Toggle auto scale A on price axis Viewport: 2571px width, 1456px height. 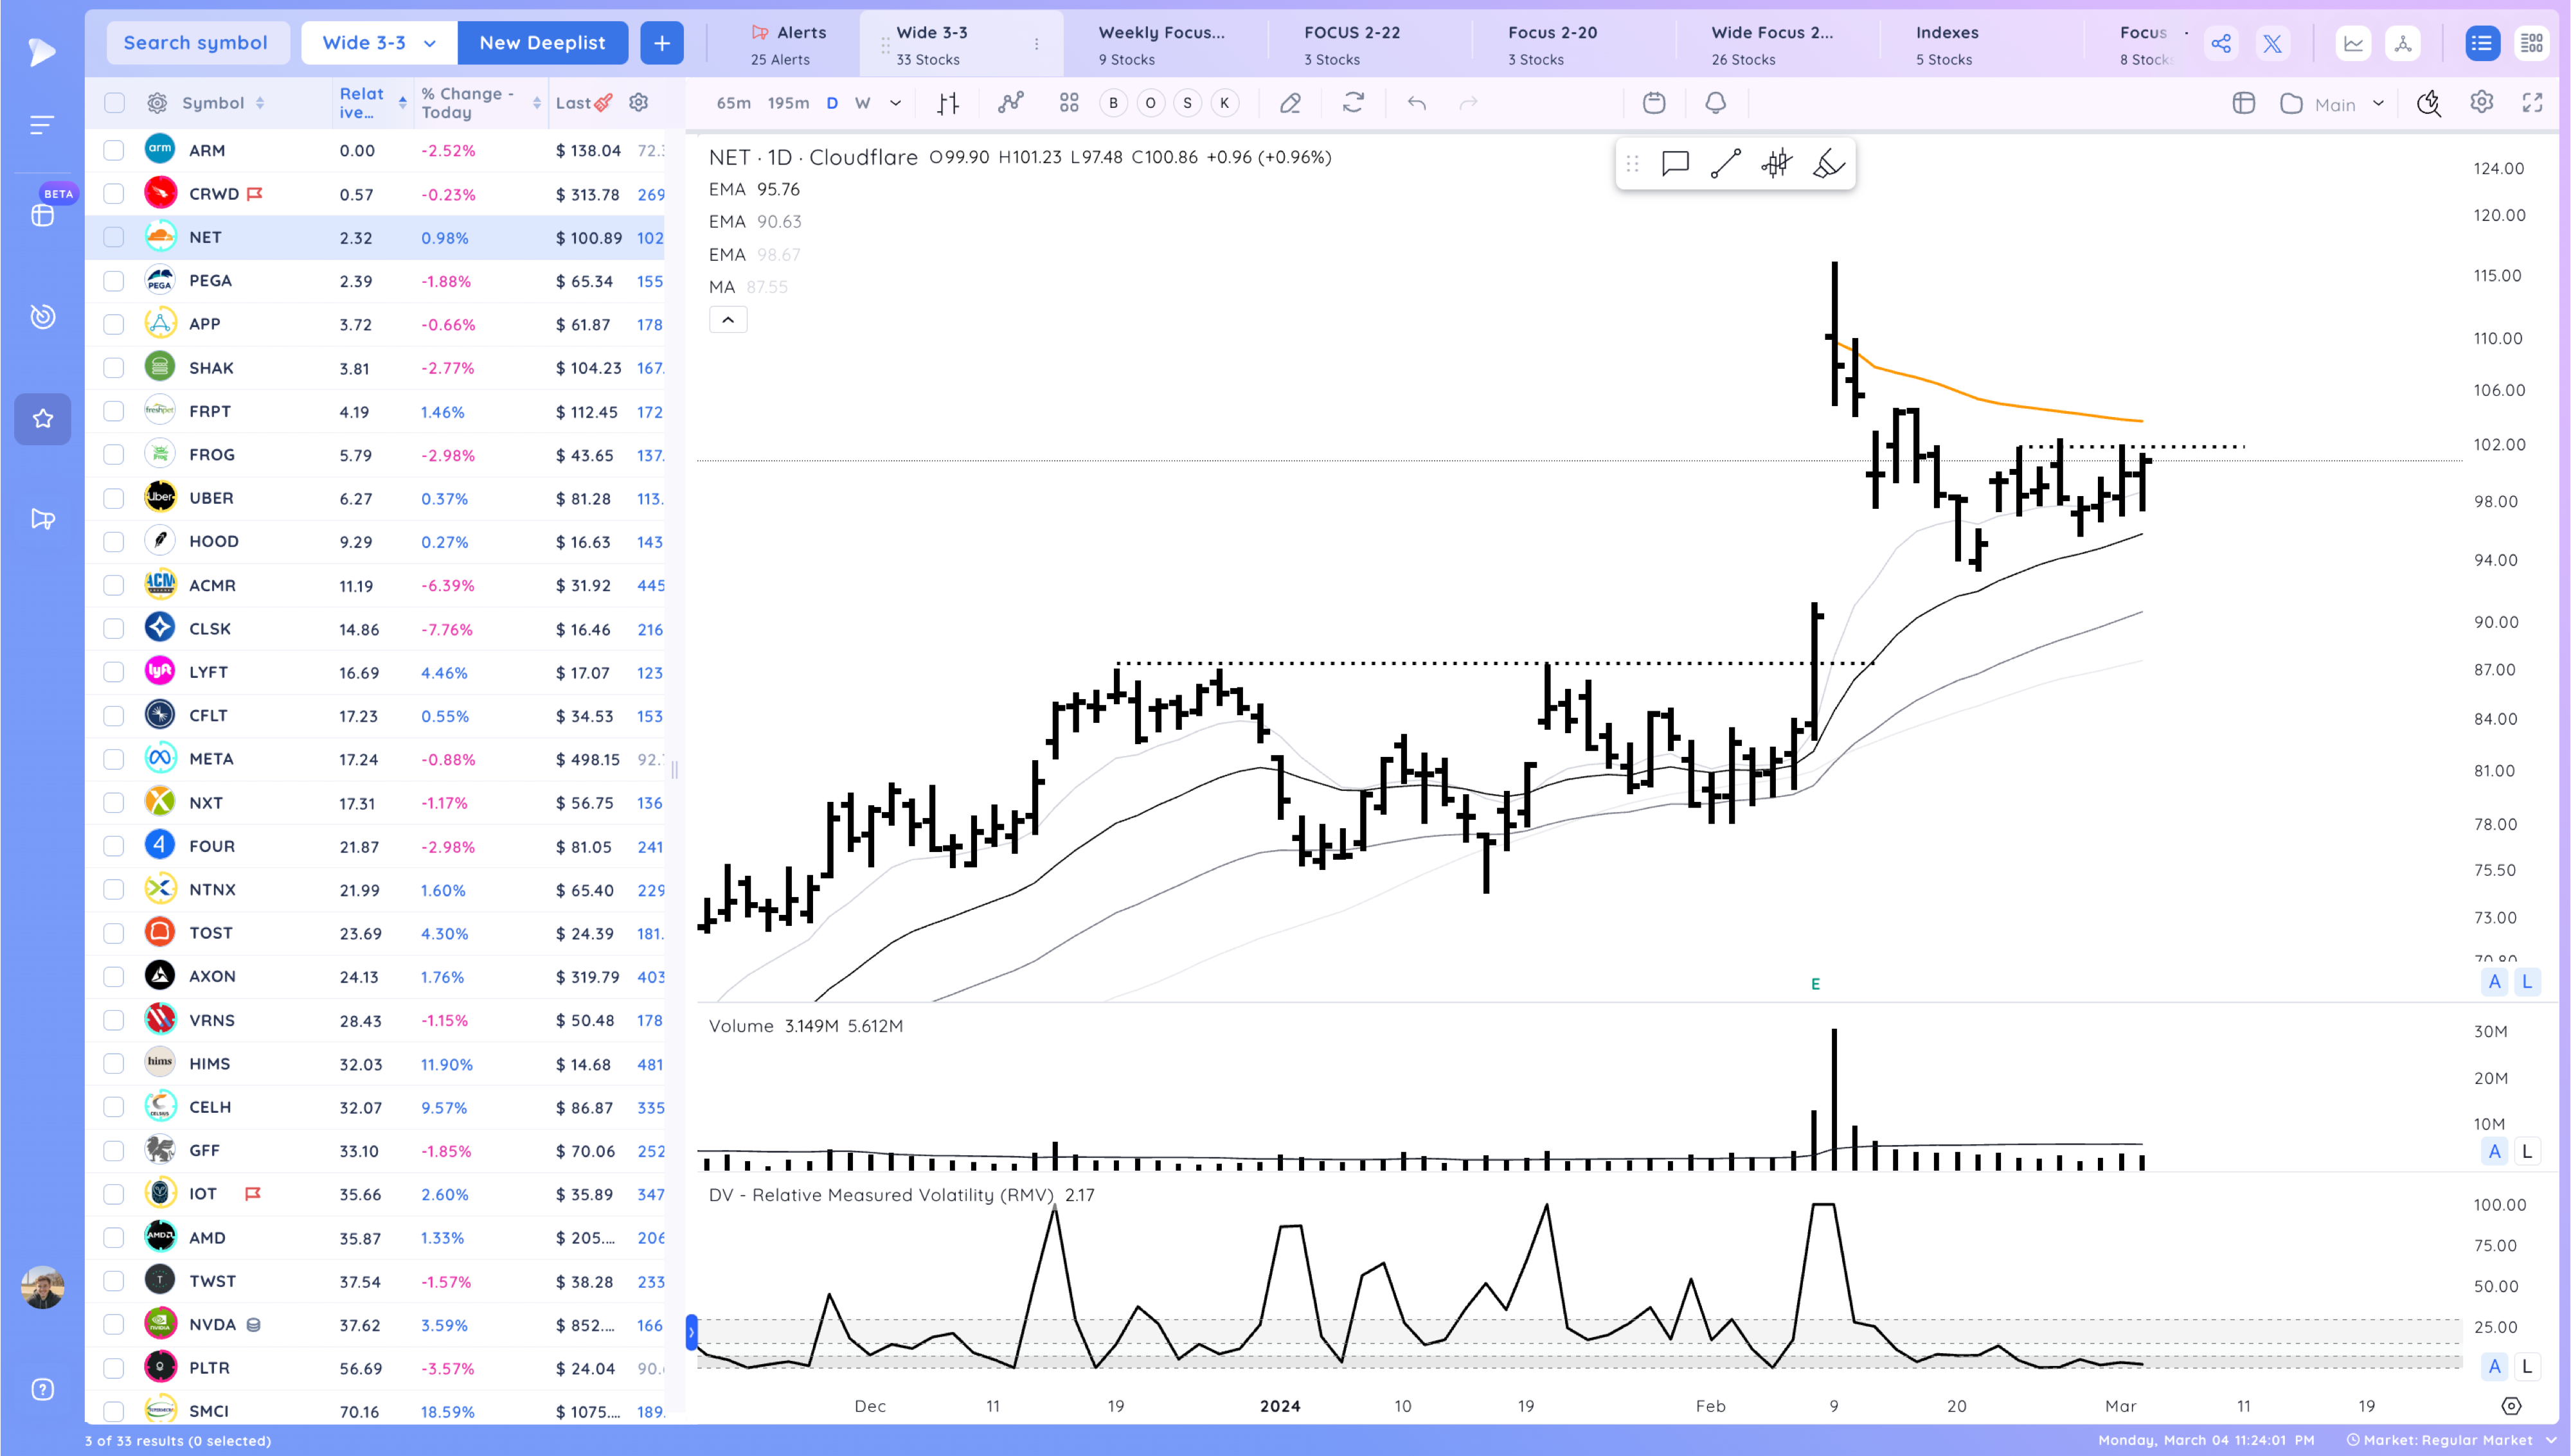(2494, 982)
